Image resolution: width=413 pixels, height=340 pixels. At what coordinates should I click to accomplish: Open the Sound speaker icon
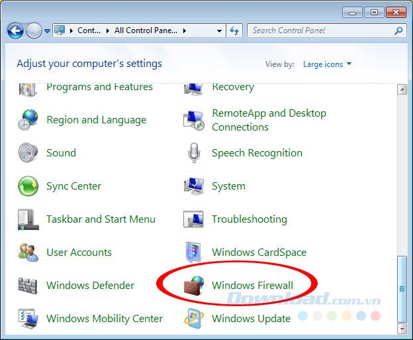click(28, 153)
